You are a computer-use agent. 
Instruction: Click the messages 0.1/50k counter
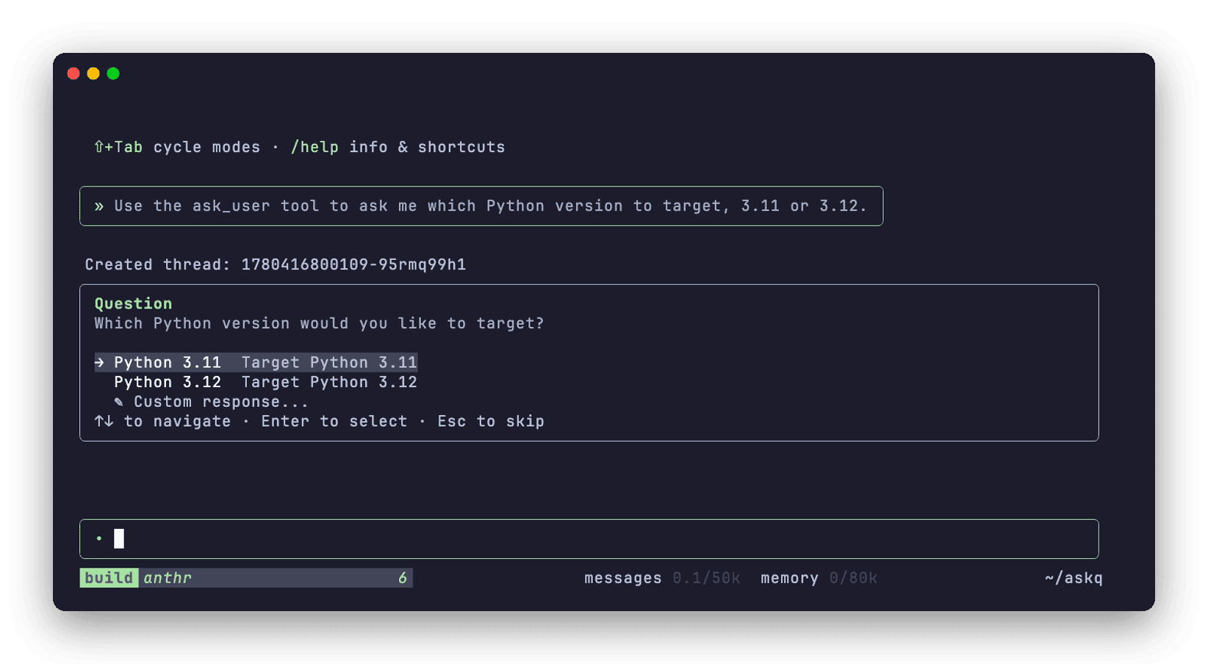point(662,578)
